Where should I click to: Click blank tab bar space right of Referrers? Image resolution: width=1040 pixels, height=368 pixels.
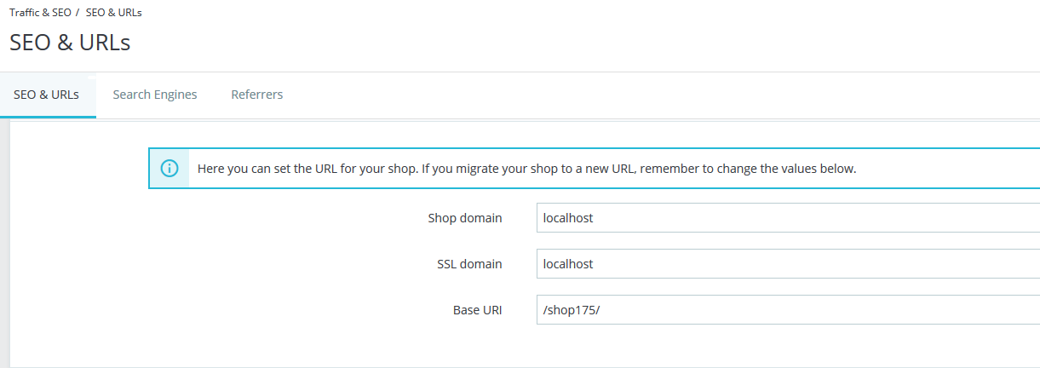click(x=664, y=95)
